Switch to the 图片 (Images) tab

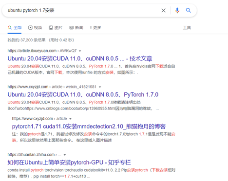[56, 28]
